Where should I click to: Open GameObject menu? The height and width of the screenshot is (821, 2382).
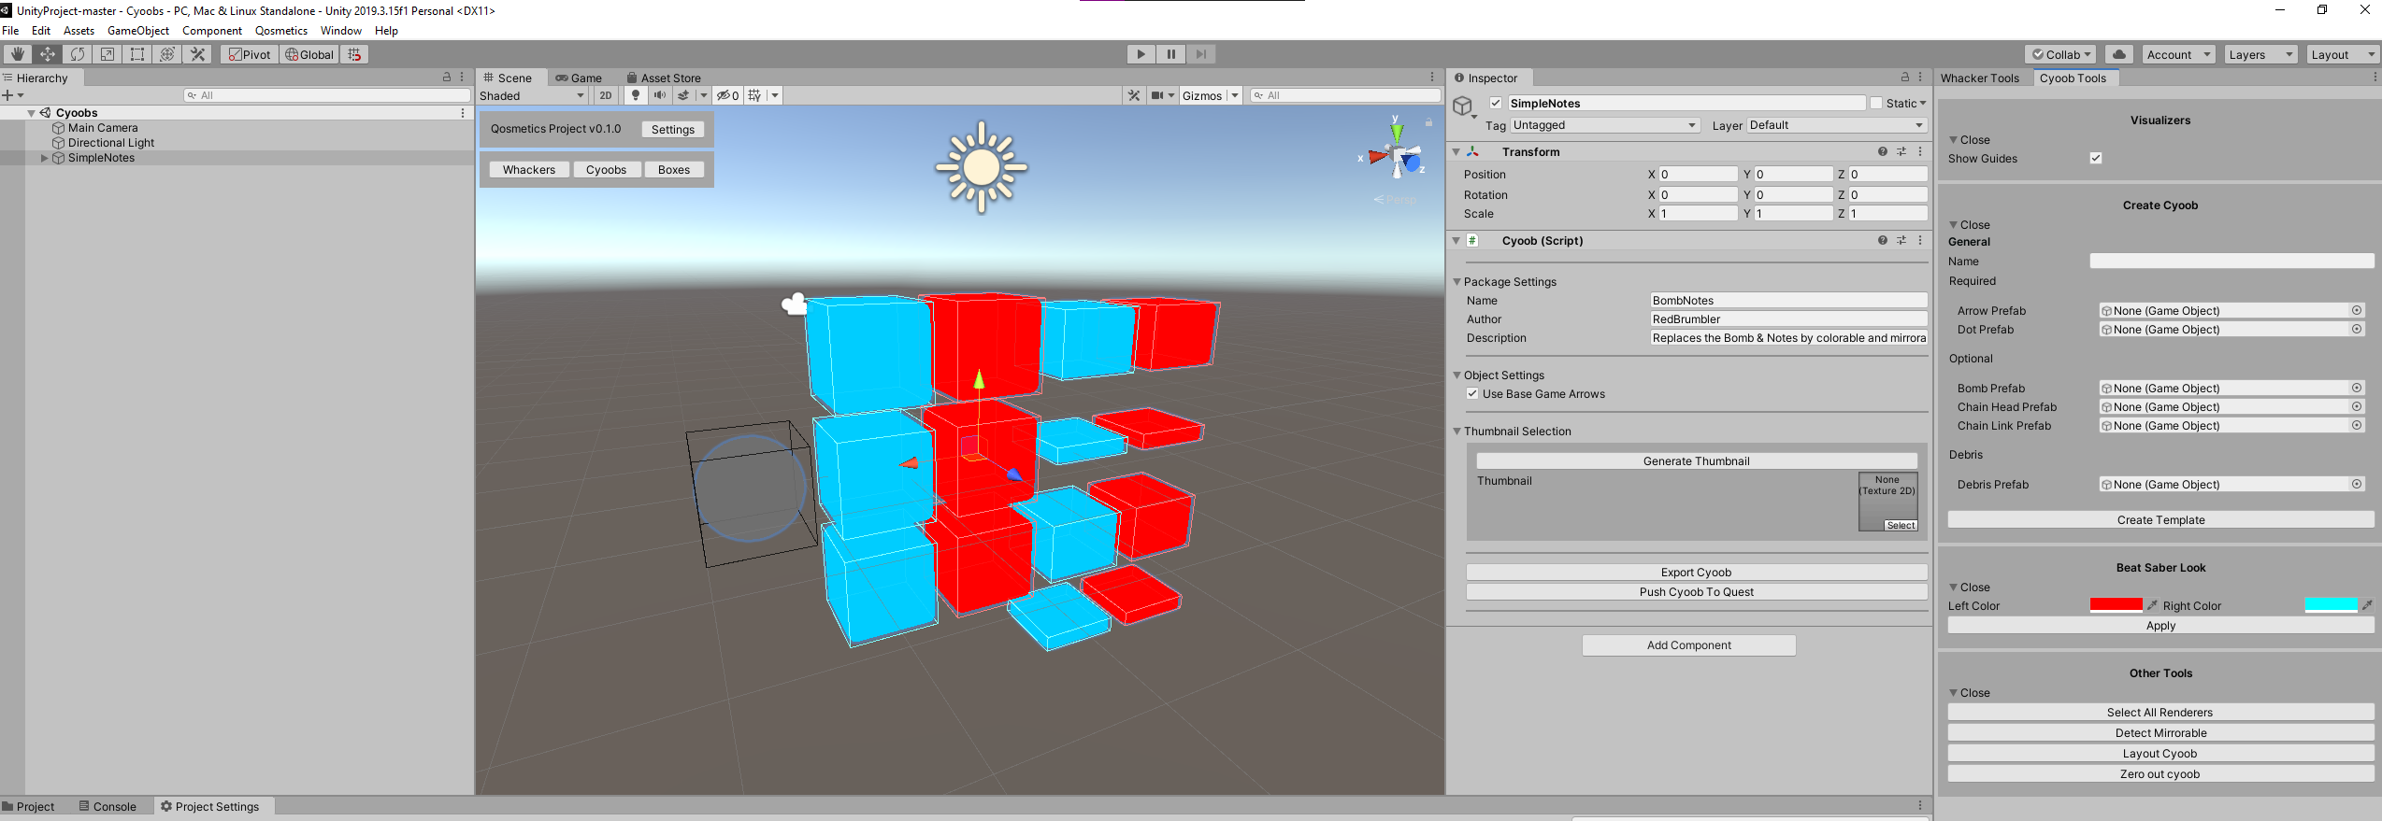[138, 31]
